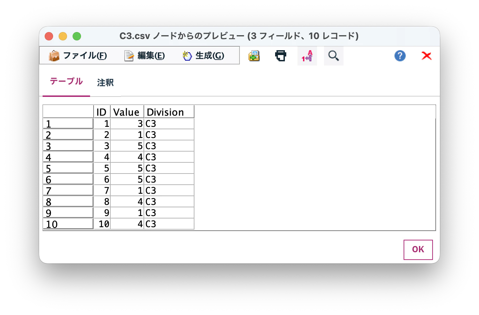The height and width of the screenshot is (315, 479).
Task: Click the printer icon
Action: [x=281, y=56]
